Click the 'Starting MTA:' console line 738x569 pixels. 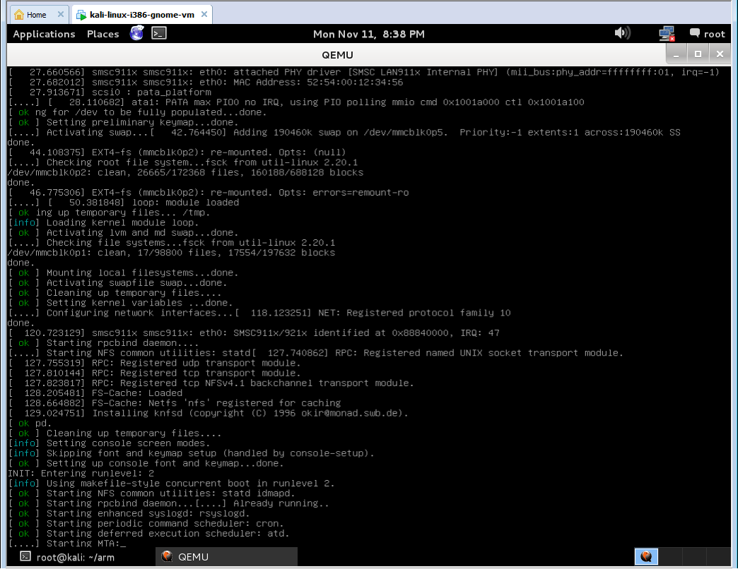point(67,544)
